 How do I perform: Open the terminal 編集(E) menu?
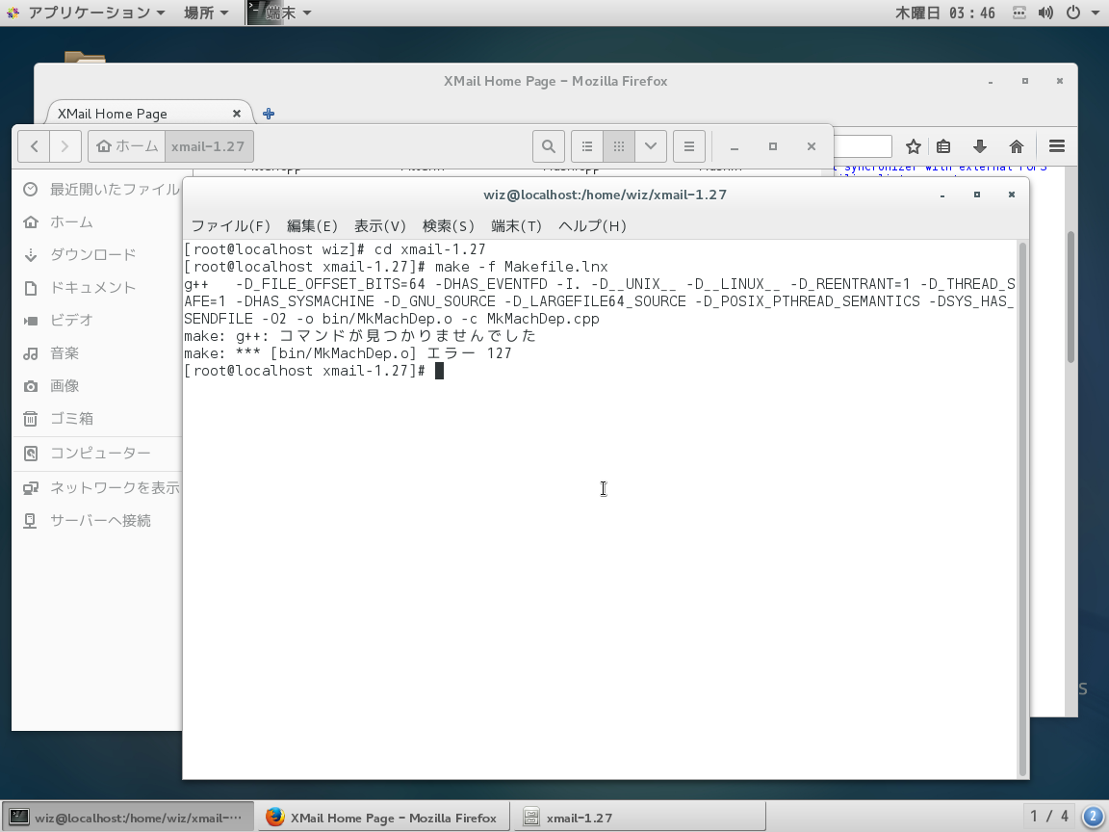tap(312, 225)
